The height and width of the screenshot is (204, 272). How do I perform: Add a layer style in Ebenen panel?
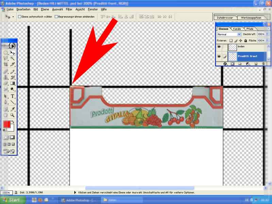tap(225, 64)
